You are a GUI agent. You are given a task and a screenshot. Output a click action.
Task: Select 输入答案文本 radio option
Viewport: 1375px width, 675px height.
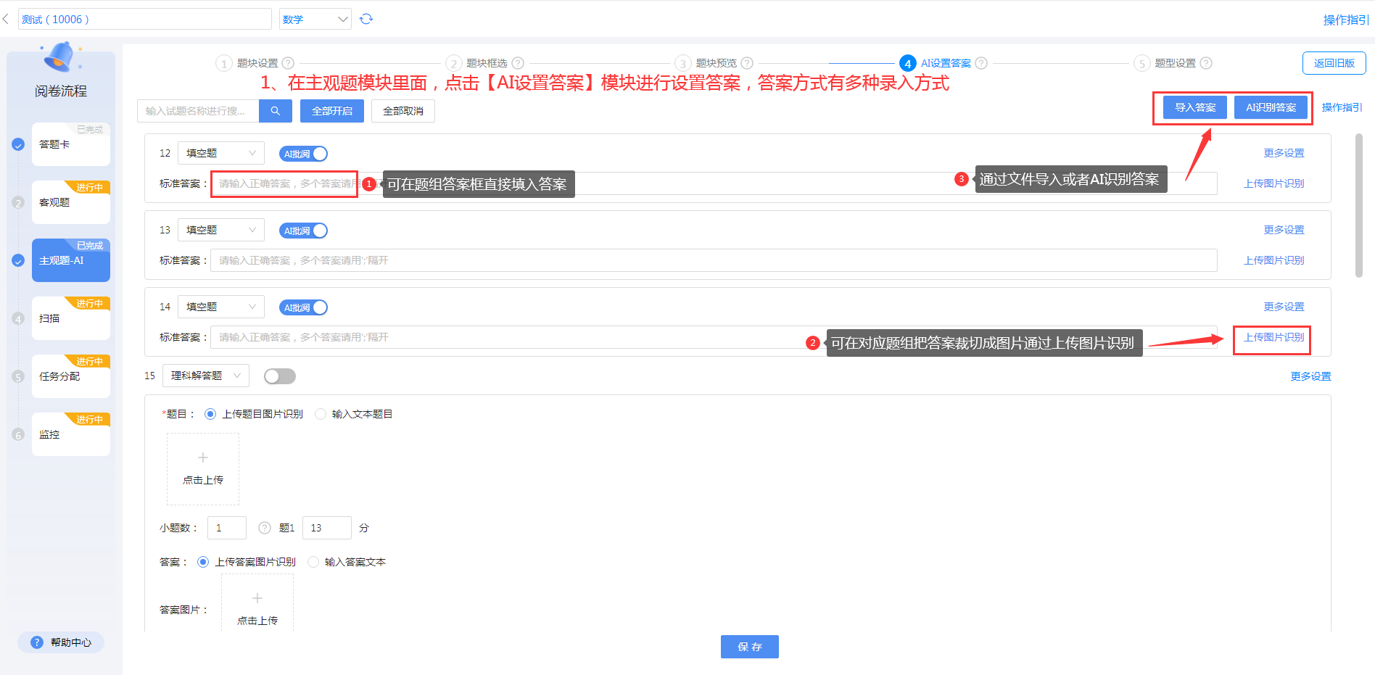click(314, 562)
